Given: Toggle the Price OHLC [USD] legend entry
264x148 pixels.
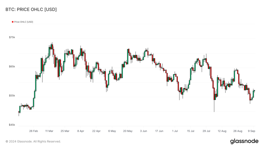Looking at the screenshot, I should click(22, 22).
